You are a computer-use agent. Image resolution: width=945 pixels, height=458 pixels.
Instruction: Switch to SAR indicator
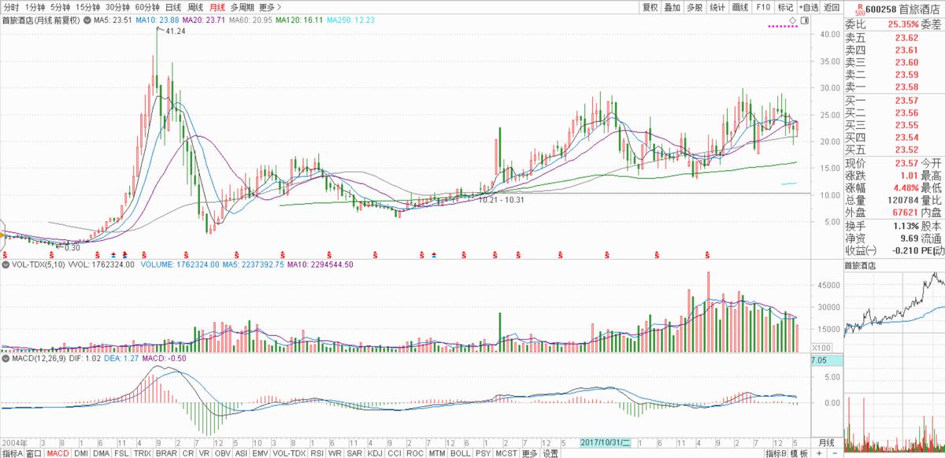coord(354,453)
